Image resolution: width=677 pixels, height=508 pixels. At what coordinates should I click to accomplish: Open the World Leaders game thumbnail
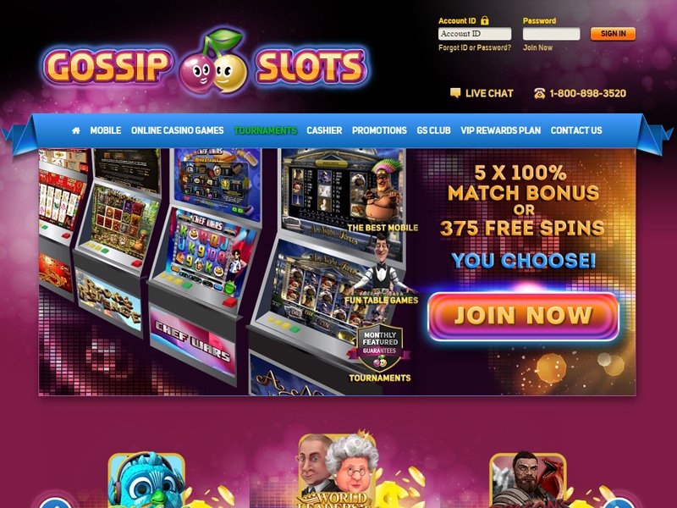coord(338,471)
